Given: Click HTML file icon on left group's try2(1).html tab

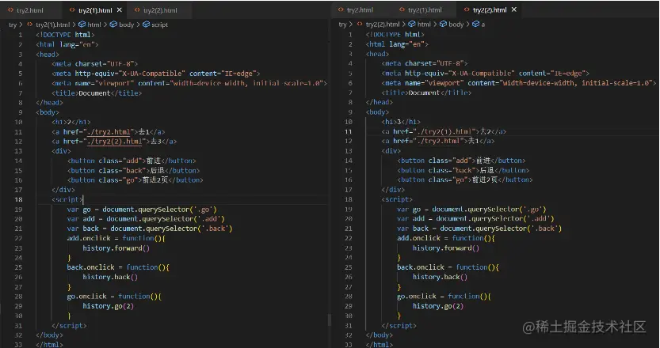Looking at the screenshot, I should coord(72,10).
